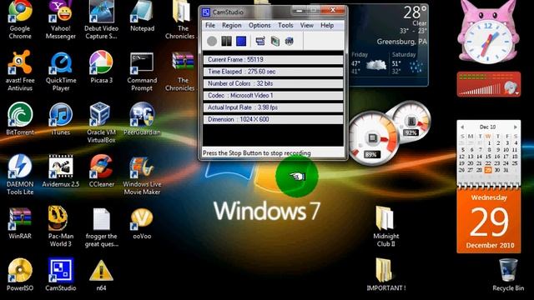The image size is (534, 300).
Task: Click the Codec : Microsoft Video 1 line
Action: click(273, 96)
